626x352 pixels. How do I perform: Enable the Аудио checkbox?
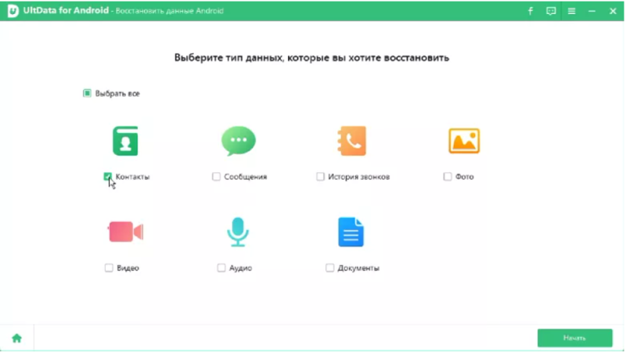[221, 268]
